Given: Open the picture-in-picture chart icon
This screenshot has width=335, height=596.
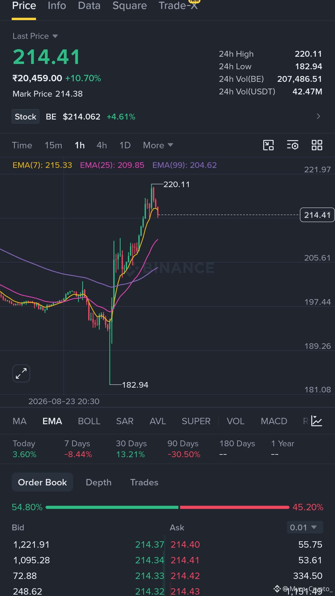Looking at the screenshot, I should (x=268, y=145).
